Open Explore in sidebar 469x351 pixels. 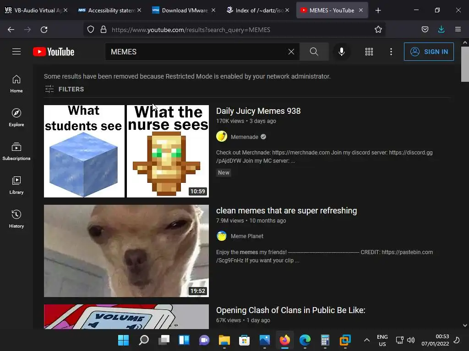pos(16,117)
